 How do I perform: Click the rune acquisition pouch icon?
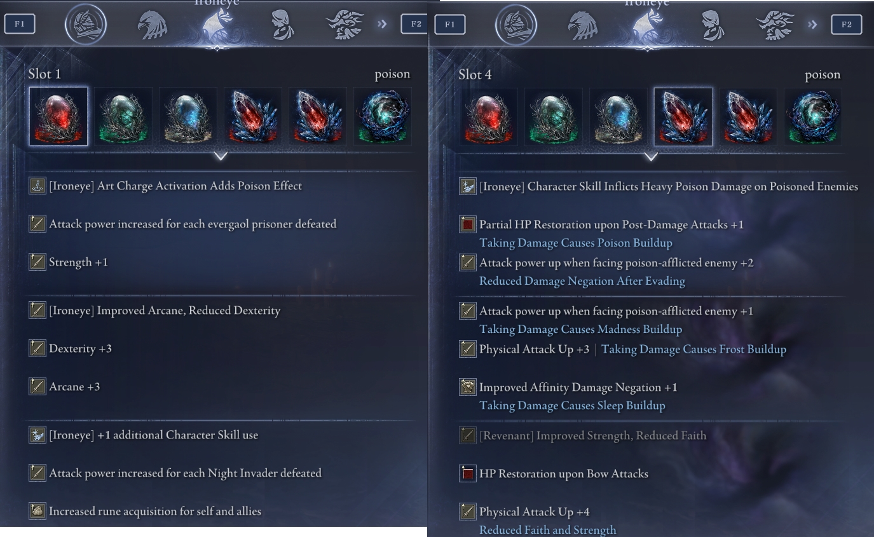pos(38,511)
